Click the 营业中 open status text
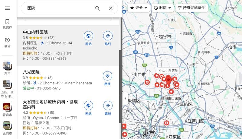 (28, 88)
